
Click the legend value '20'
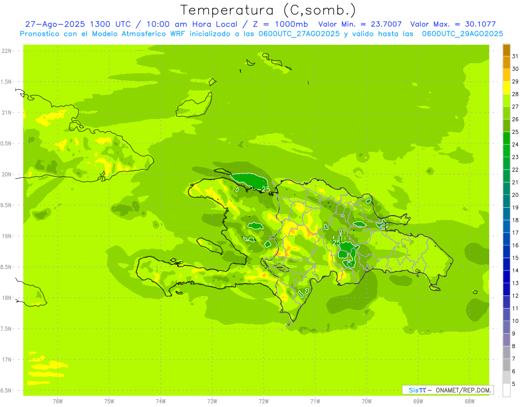516,195
